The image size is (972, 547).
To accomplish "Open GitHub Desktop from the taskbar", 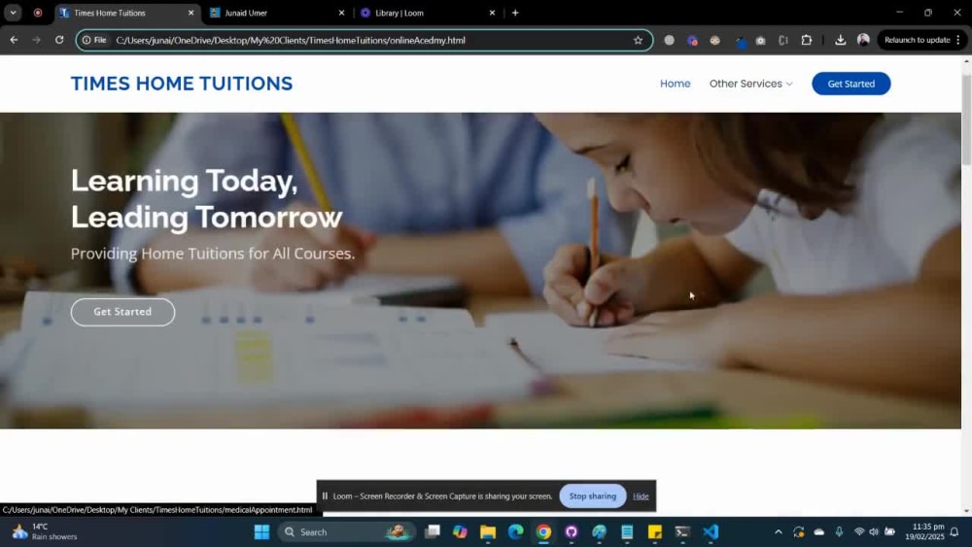I will click(x=572, y=532).
